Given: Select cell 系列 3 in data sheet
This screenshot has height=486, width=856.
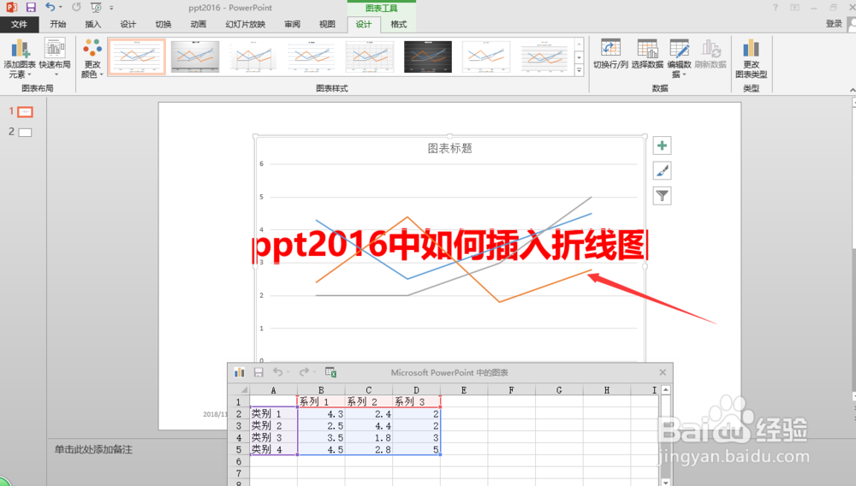Looking at the screenshot, I should point(416,402).
